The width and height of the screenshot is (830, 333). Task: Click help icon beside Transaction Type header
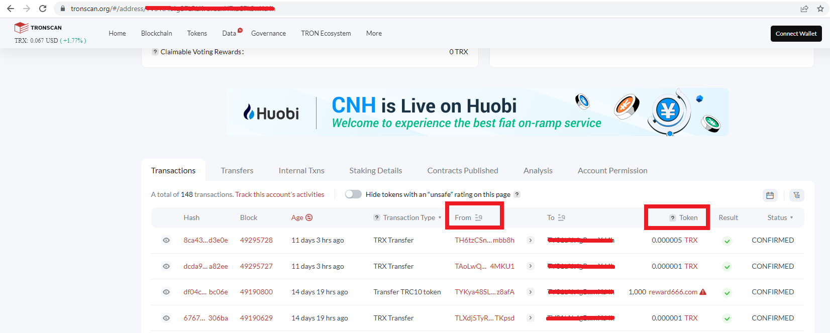click(x=377, y=217)
